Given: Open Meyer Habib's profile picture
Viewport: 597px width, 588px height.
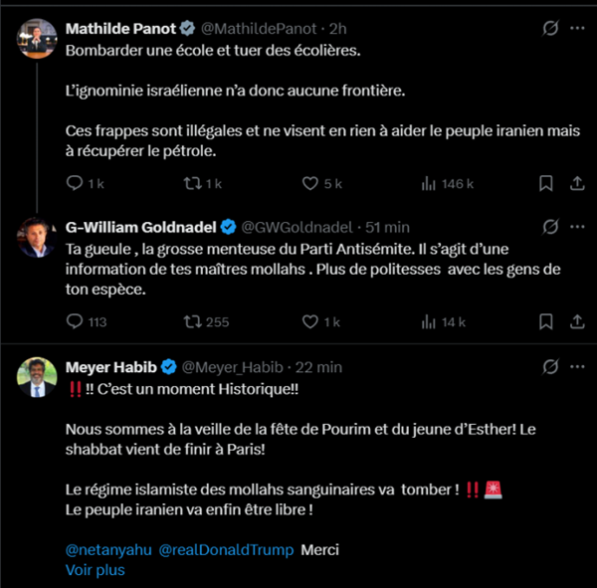Looking at the screenshot, I should (x=36, y=377).
